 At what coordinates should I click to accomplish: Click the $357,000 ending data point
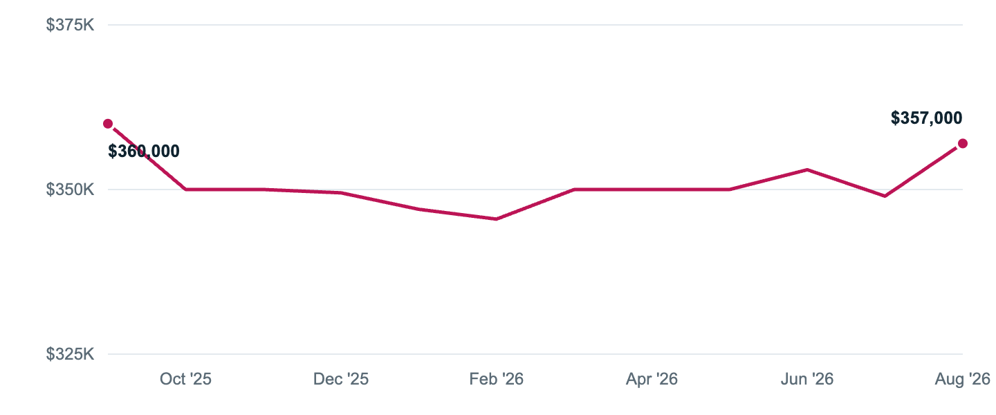coord(962,143)
